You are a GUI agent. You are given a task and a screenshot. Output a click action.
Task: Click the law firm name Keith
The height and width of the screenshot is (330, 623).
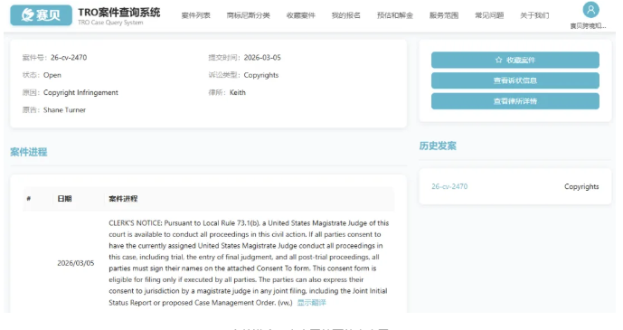coord(238,92)
